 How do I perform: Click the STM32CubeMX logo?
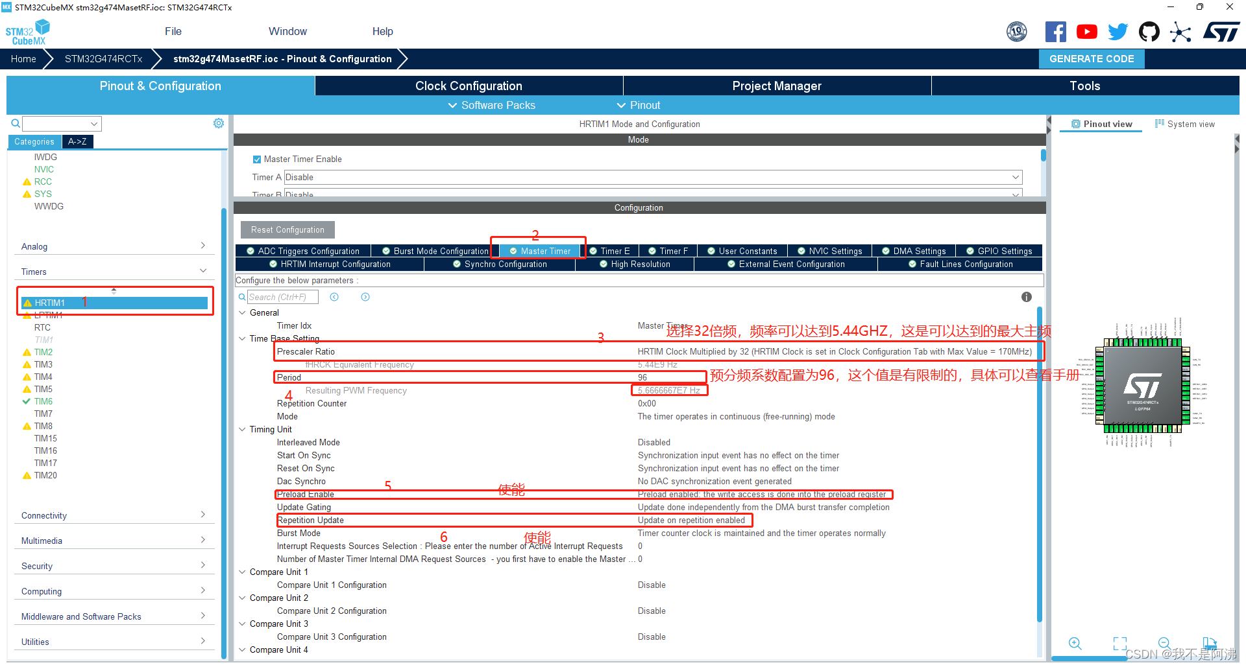pos(28,32)
